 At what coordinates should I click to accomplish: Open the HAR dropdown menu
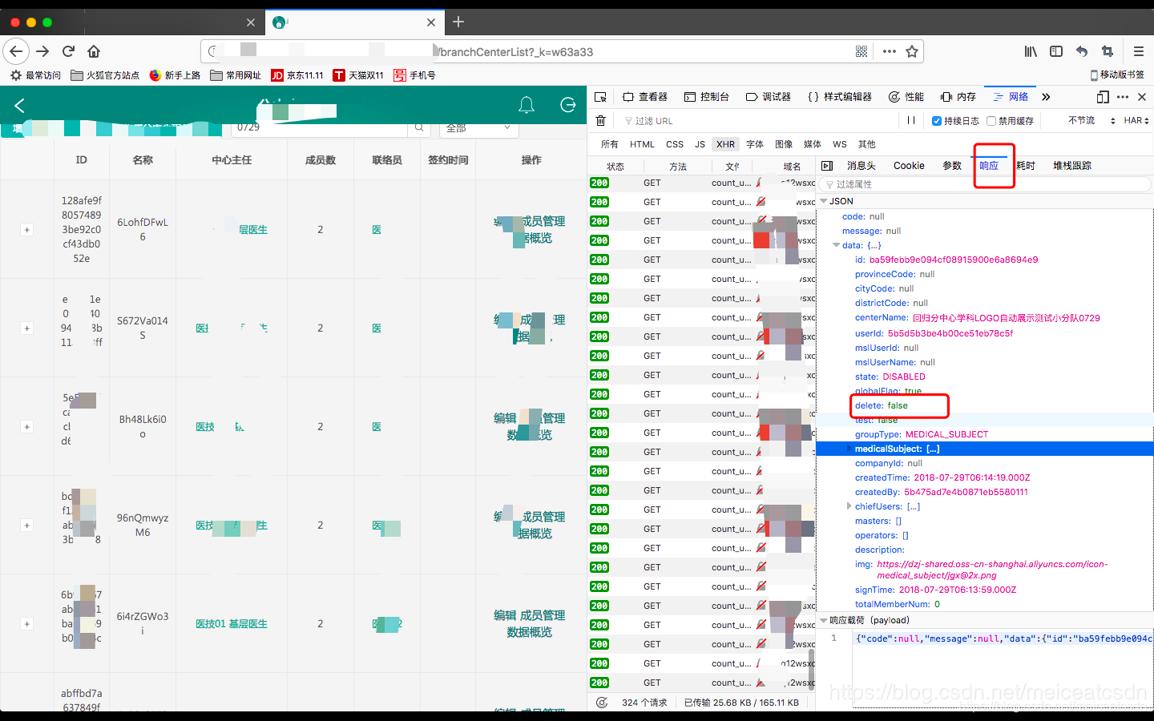(x=1136, y=121)
